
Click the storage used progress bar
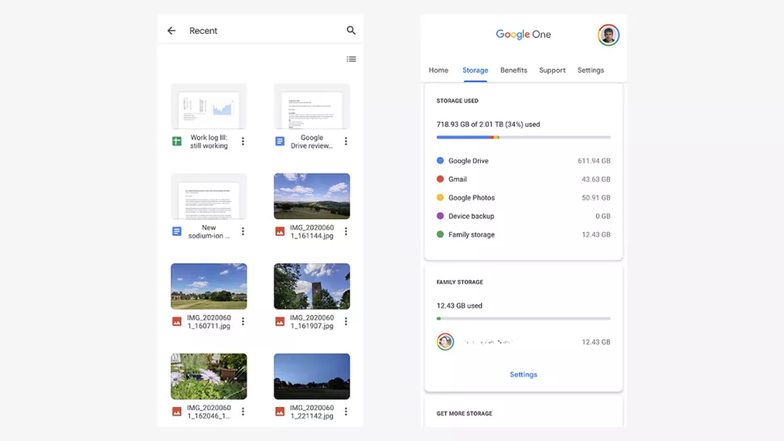[524, 136]
